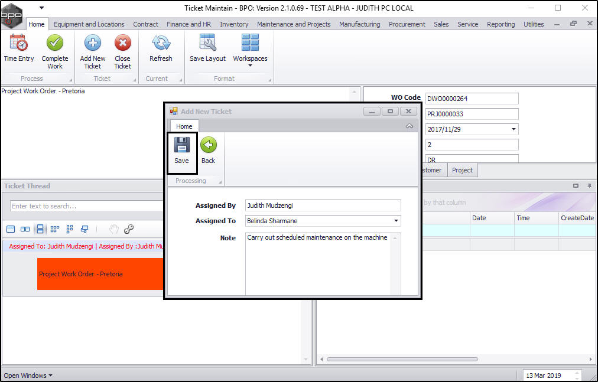Click the 13 Mar 2019 status date
This screenshot has height=382, width=598.
[x=544, y=376]
